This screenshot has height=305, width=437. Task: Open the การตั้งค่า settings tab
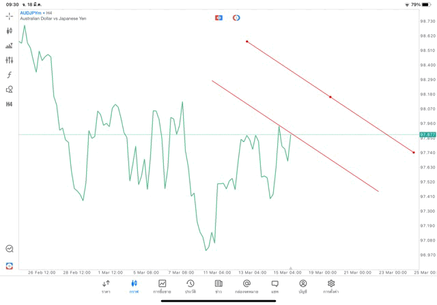click(331, 287)
